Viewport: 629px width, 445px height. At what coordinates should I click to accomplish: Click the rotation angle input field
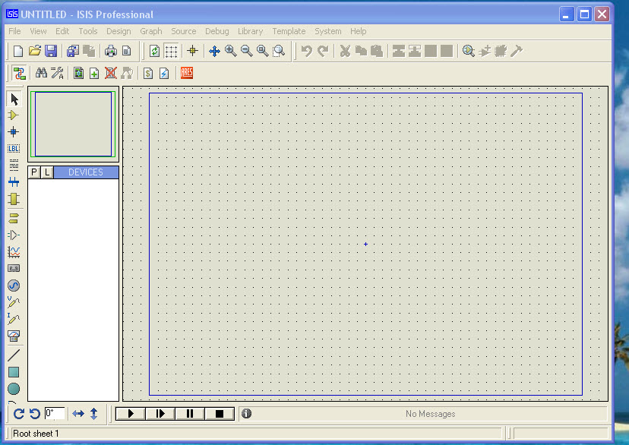click(55, 413)
